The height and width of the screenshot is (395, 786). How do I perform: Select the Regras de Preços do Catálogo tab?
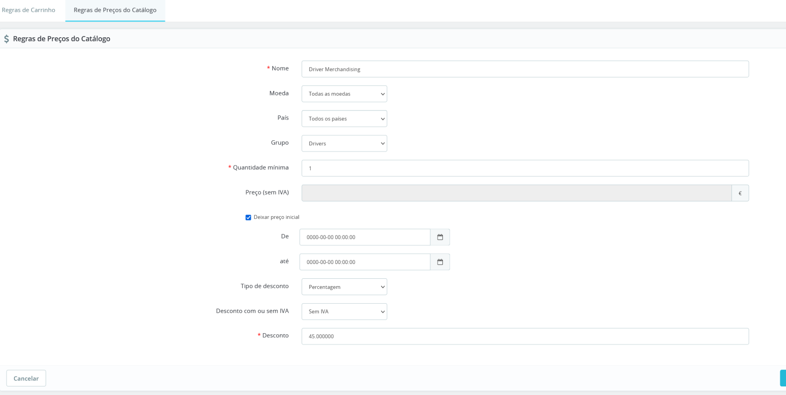tap(115, 10)
